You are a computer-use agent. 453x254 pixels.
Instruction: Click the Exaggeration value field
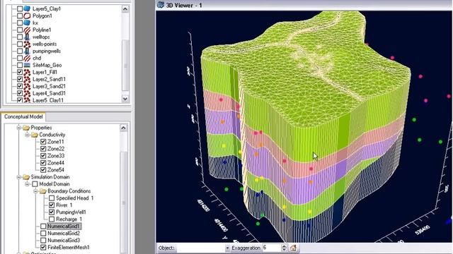coord(272,248)
